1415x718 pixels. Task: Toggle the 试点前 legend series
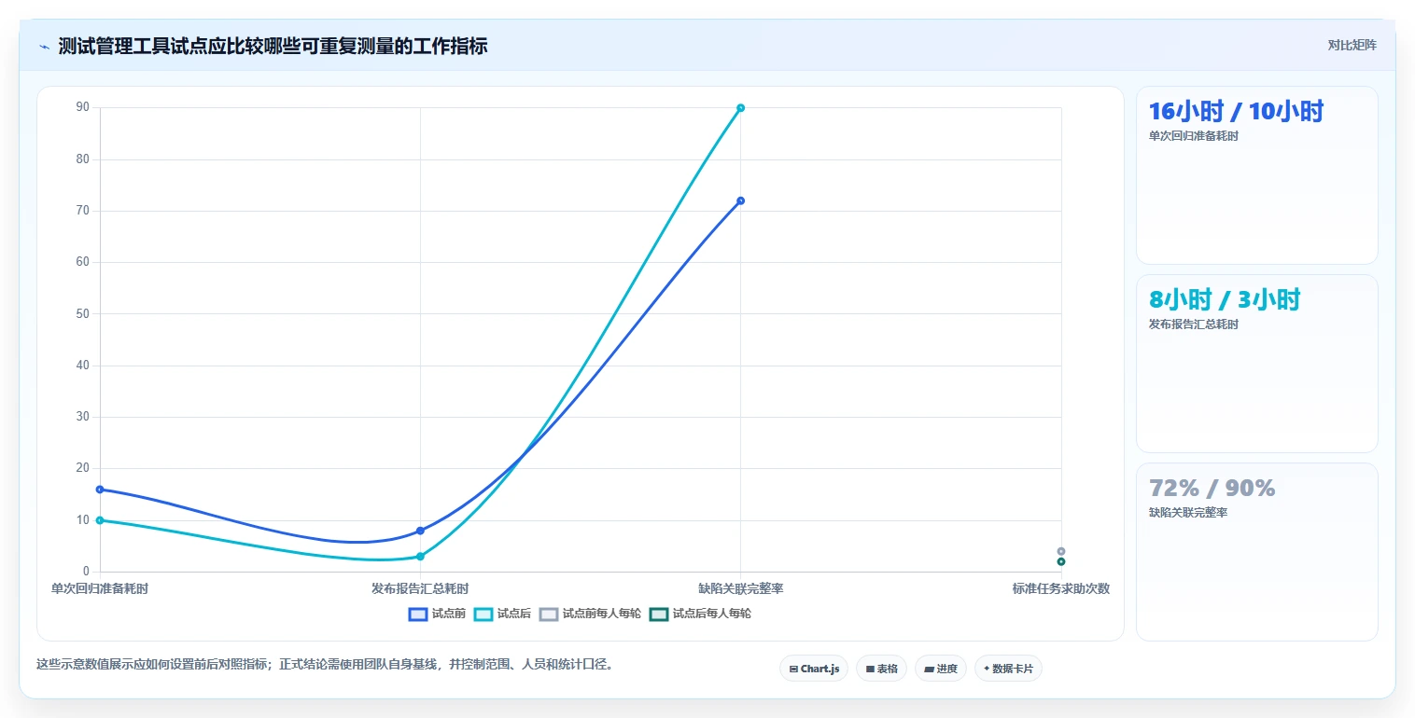coord(437,614)
